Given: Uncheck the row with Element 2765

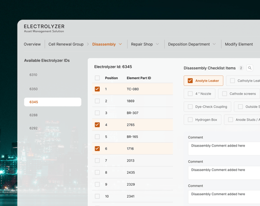Looking at the screenshot, I should tap(97, 124).
